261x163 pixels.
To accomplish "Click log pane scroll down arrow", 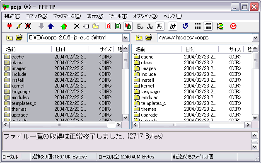I will click(x=255, y=147).
